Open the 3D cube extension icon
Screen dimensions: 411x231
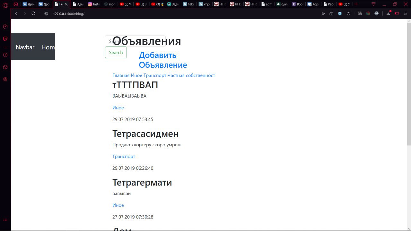[x=368, y=13]
